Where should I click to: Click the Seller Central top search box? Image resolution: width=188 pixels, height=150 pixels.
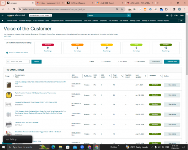tap(107, 15)
